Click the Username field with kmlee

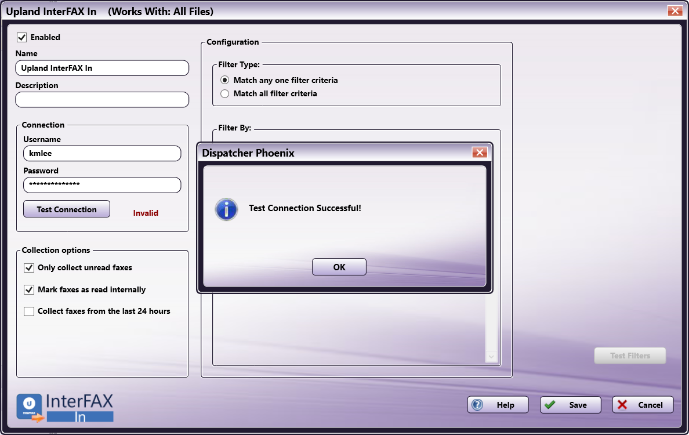tap(102, 153)
